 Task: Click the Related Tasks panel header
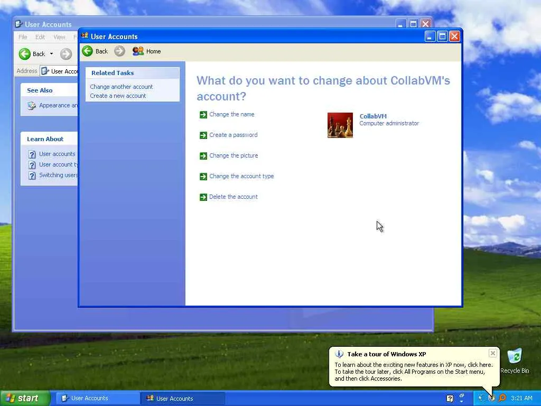point(133,73)
